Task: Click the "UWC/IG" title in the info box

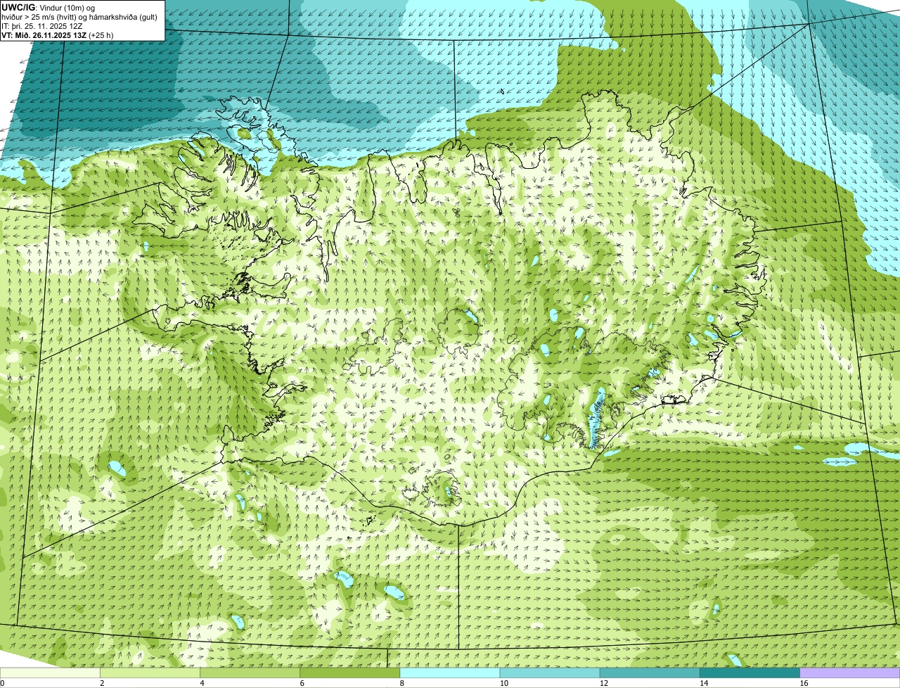Action: click(18, 8)
